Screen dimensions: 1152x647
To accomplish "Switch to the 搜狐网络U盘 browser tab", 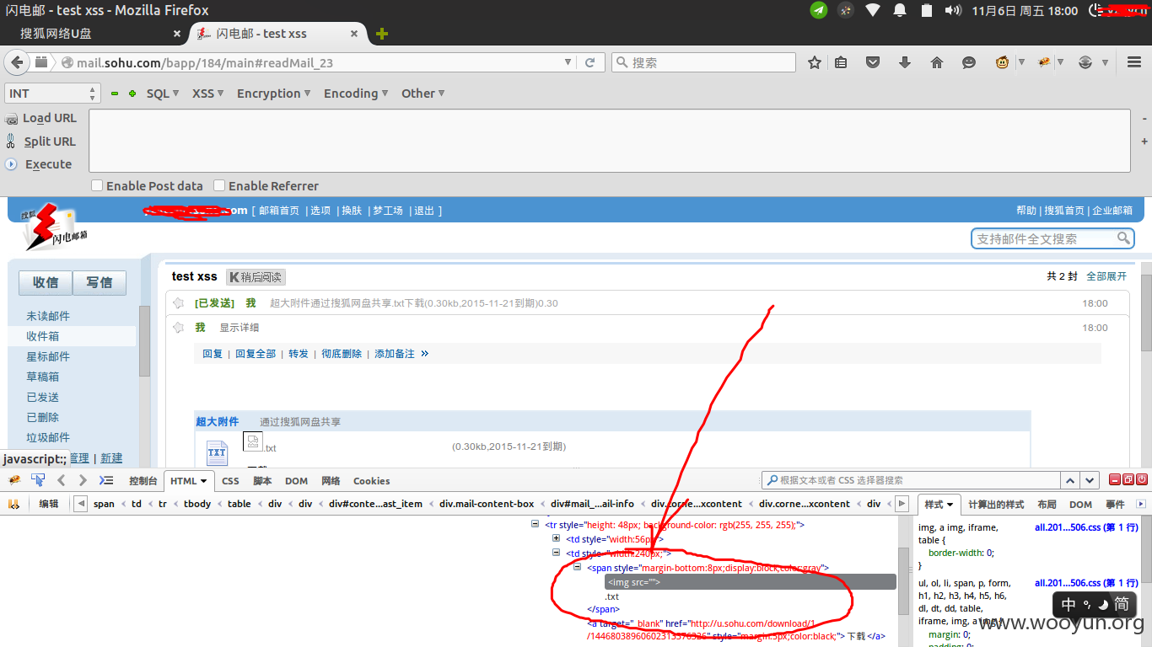I will coord(99,34).
